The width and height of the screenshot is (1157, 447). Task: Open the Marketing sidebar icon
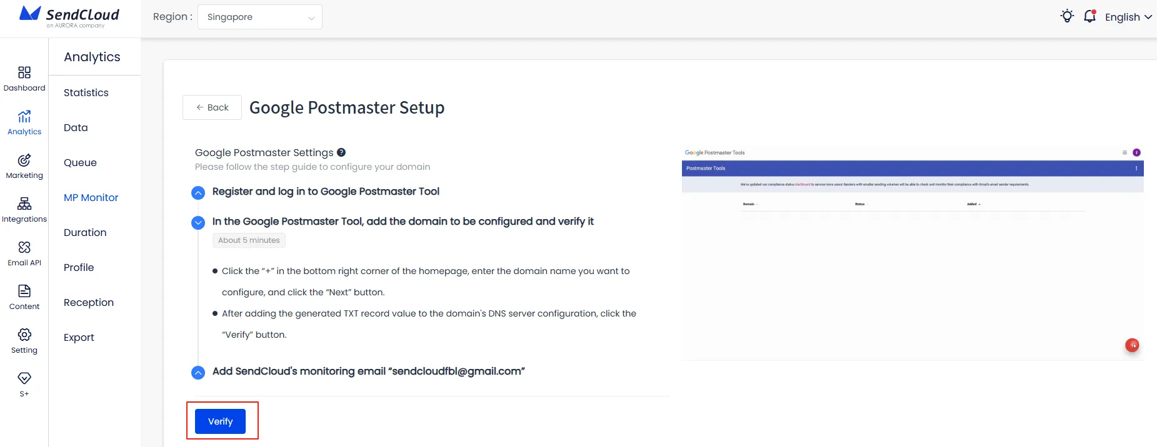tap(24, 160)
